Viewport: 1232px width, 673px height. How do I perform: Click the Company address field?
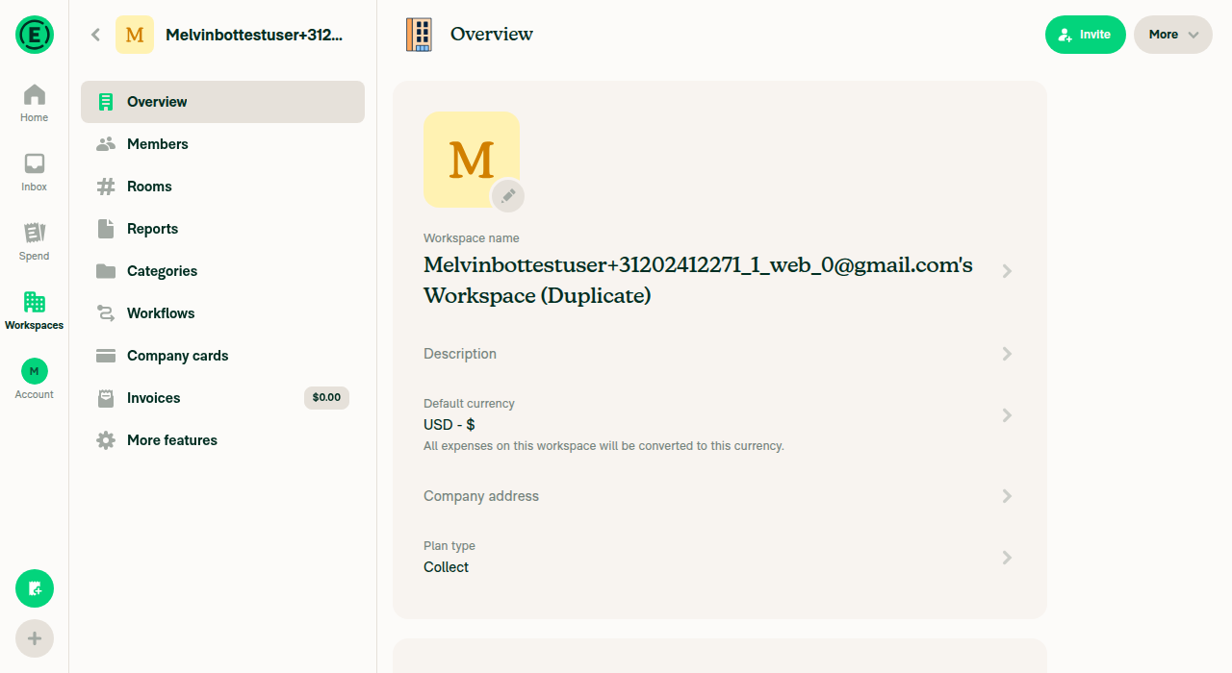coord(720,496)
